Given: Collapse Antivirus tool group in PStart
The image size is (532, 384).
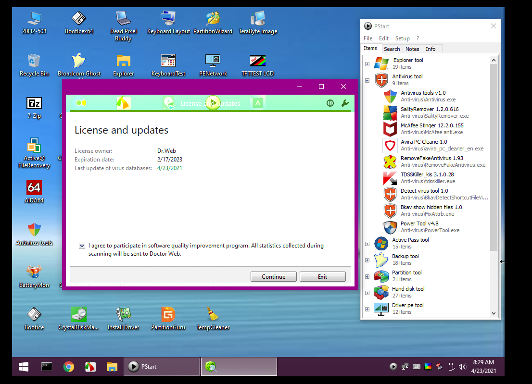Looking at the screenshot, I should (x=367, y=80).
